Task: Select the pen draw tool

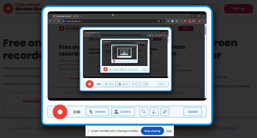Action: [154, 112]
